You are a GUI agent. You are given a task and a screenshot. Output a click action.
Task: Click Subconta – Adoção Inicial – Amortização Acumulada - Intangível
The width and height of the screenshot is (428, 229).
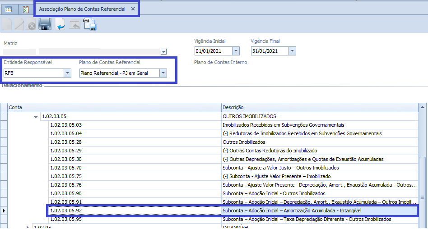[x=292, y=211]
